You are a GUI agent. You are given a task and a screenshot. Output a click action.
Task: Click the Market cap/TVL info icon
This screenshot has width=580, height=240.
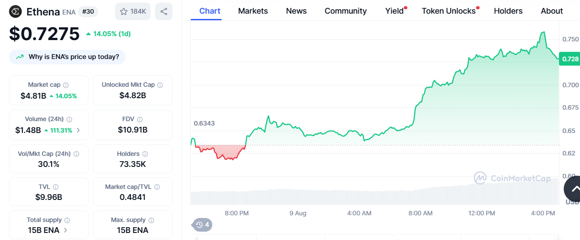pyautogui.click(x=157, y=187)
